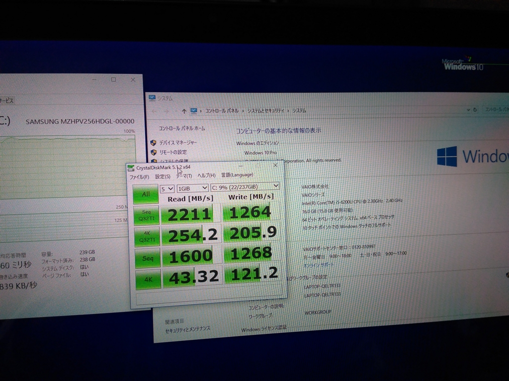Click the 4K Q32T1 read value 254.2
The height and width of the screenshot is (381, 509).
(x=191, y=235)
